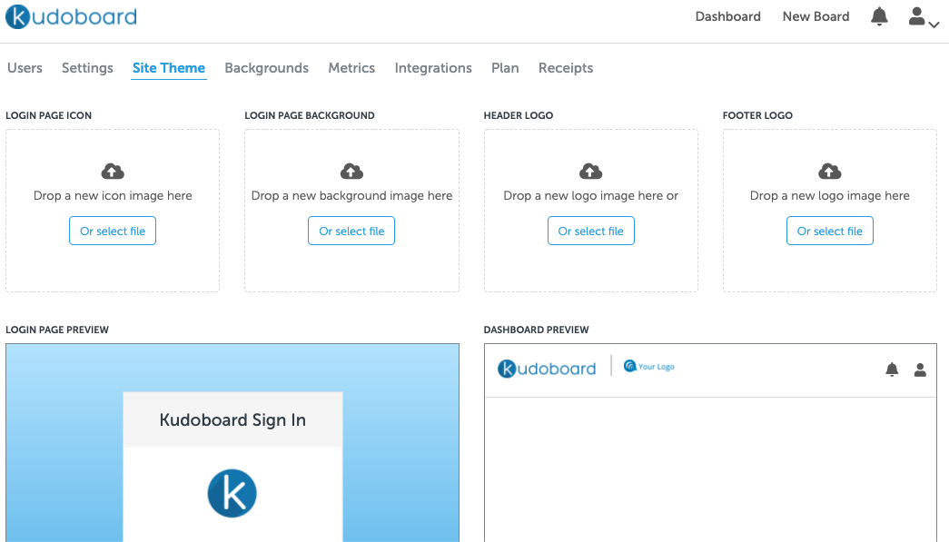Click the LOGIN PAGE ICON label
This screenshot has width=949, height=542.
click(x=48, y=115)
